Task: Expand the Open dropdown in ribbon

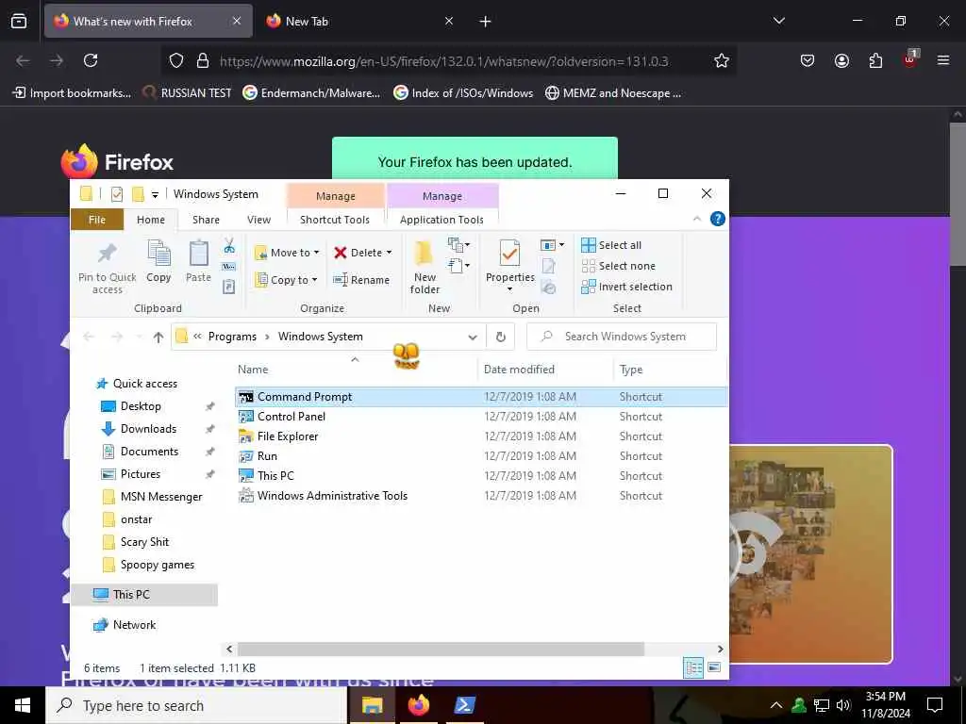Action: click(x=552, y=245)
